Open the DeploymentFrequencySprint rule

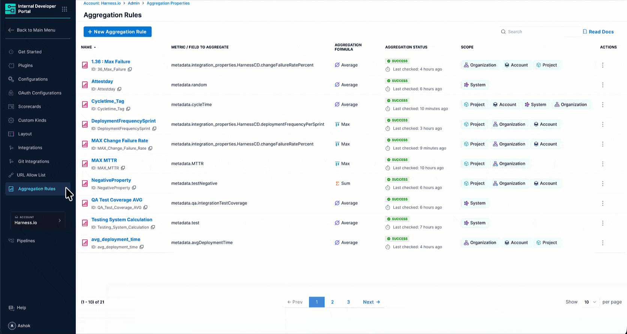123,121
